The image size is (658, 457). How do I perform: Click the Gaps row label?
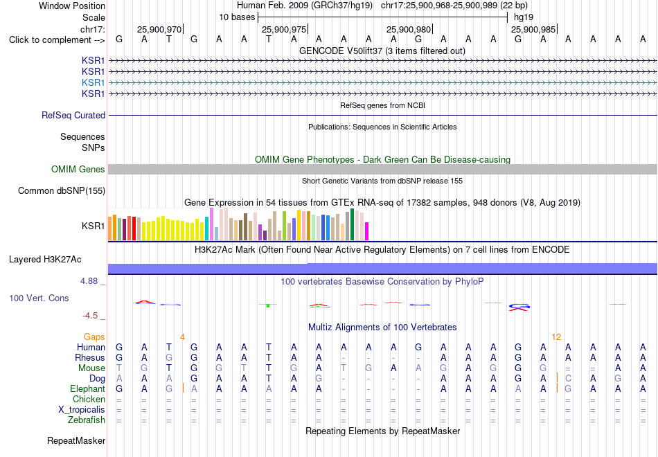tap(94, 337)
